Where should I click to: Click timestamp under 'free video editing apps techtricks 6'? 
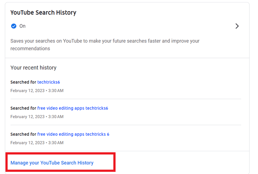pos(37,143)
